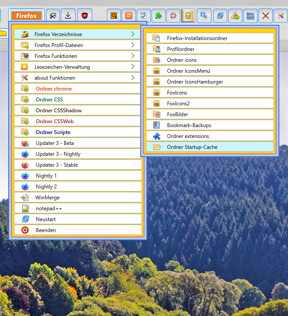Image resolution: width=288 pixels, height=316 pixels.
Task: Click the blue folder toolbar icon
Action: 250,16
